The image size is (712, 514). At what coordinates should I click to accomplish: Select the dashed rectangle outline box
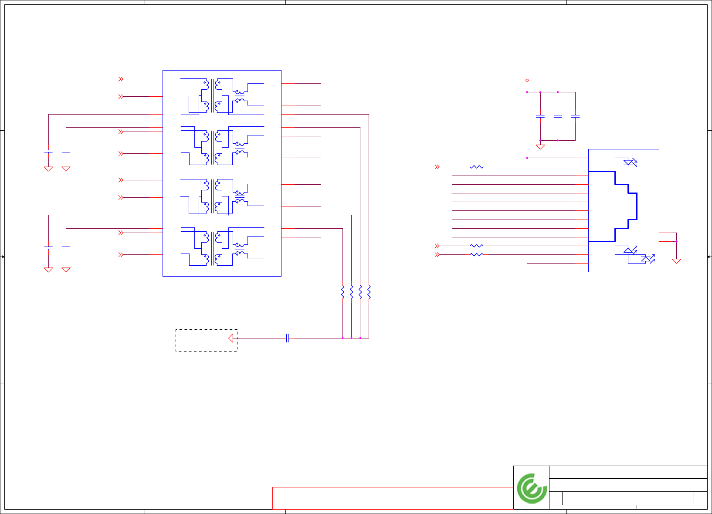[x=207, y=340]
